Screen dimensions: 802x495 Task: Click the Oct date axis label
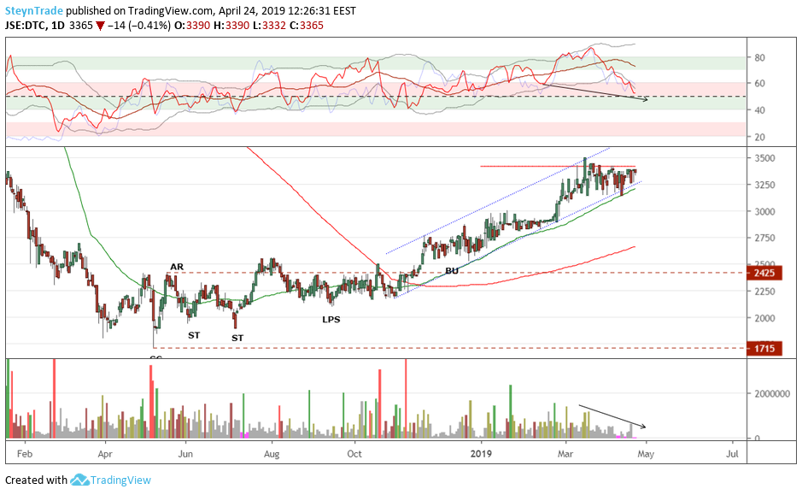coord(354,454)
